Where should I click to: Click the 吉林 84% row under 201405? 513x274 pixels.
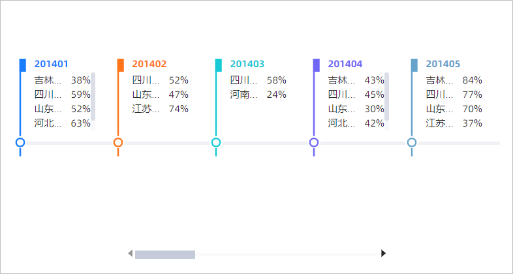[454, 80]
